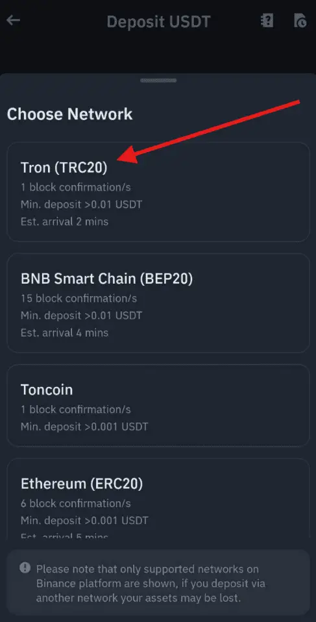316x622 pixels.
Task: Select the BNB Smart Chain (BEP20) network
Action: tap(158, 303)
